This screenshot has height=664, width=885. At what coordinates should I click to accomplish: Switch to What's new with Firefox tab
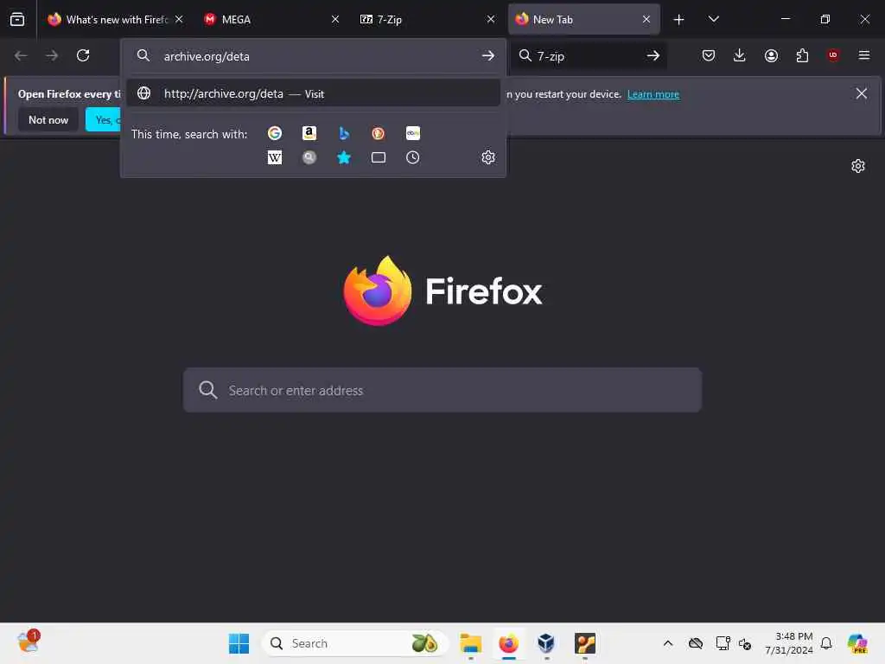tap(116, 19)
